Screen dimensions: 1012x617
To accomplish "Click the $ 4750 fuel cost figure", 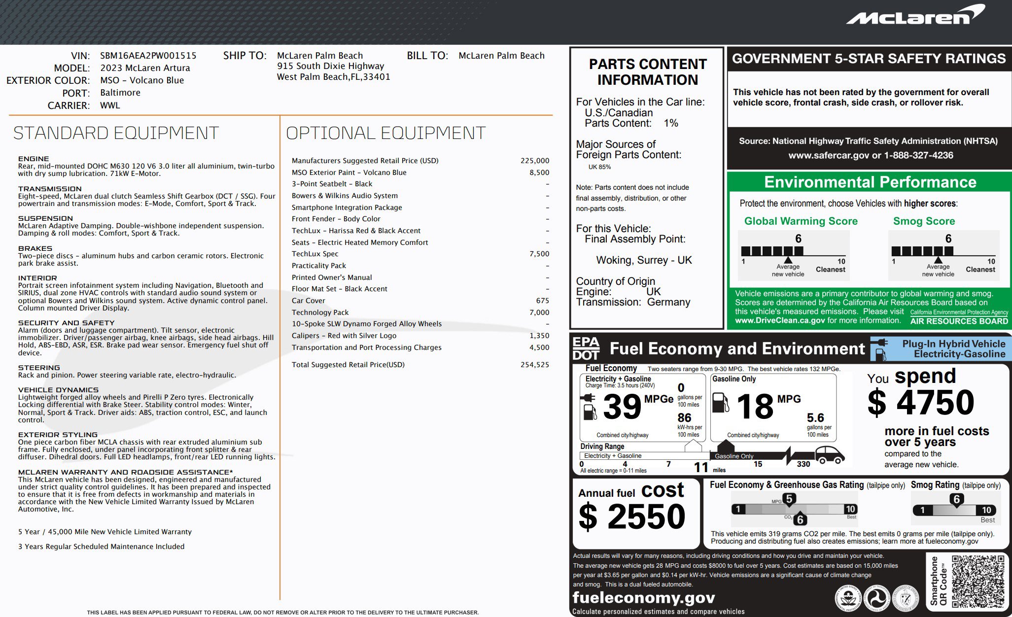I will [921, 402].
